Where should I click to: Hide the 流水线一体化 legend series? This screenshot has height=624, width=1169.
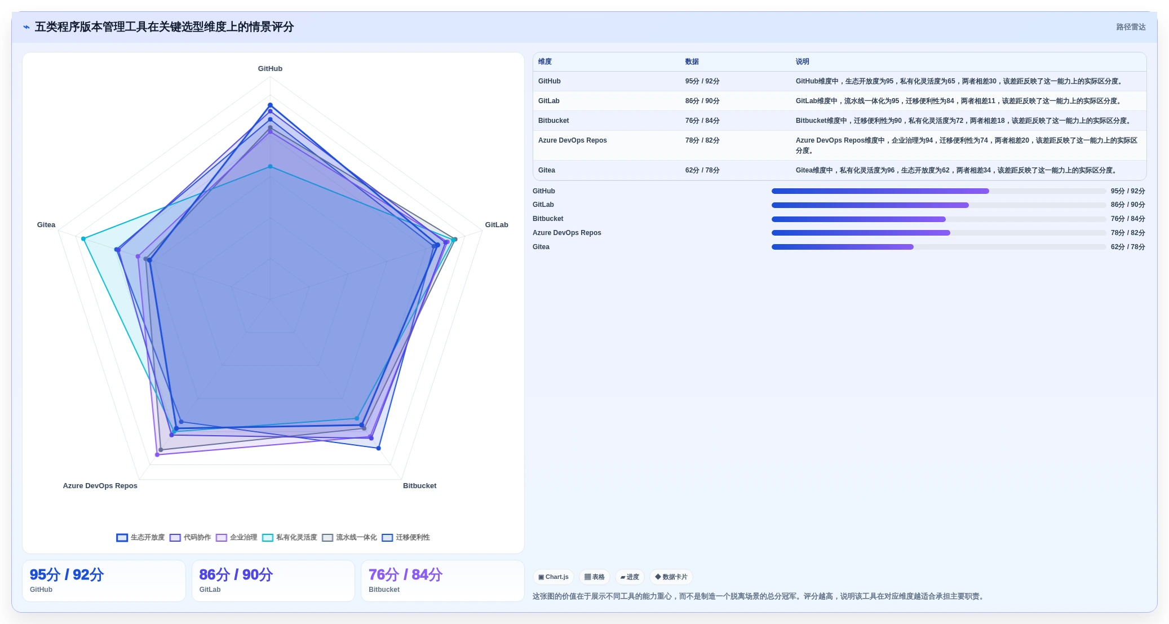coord(349,537)
